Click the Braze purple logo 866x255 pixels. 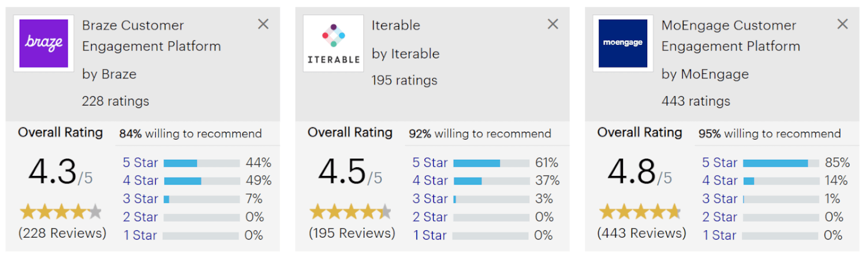pos(43,43)
